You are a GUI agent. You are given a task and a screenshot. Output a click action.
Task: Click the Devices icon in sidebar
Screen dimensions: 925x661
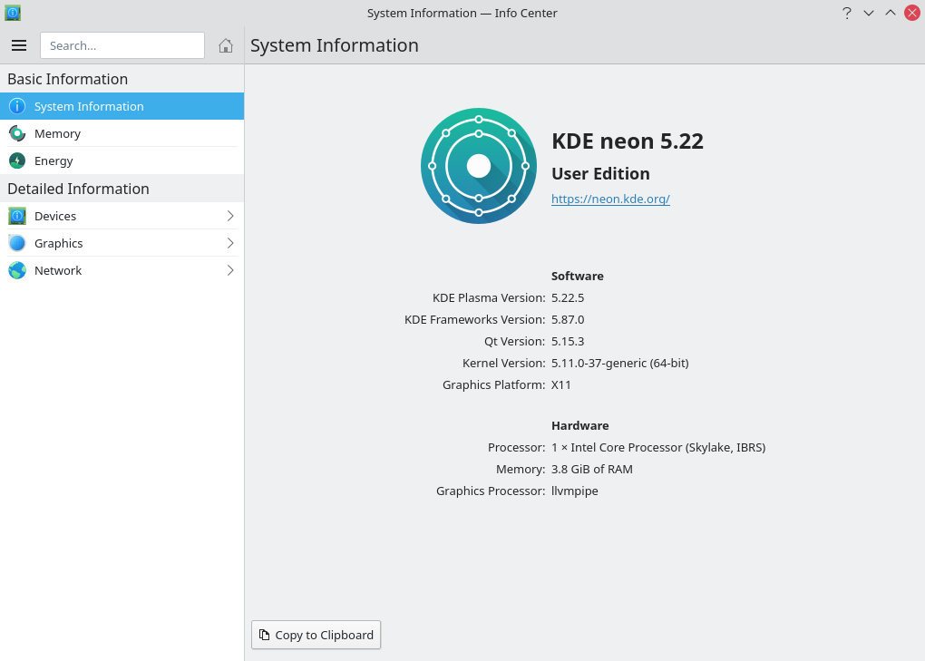pos(17,216)
